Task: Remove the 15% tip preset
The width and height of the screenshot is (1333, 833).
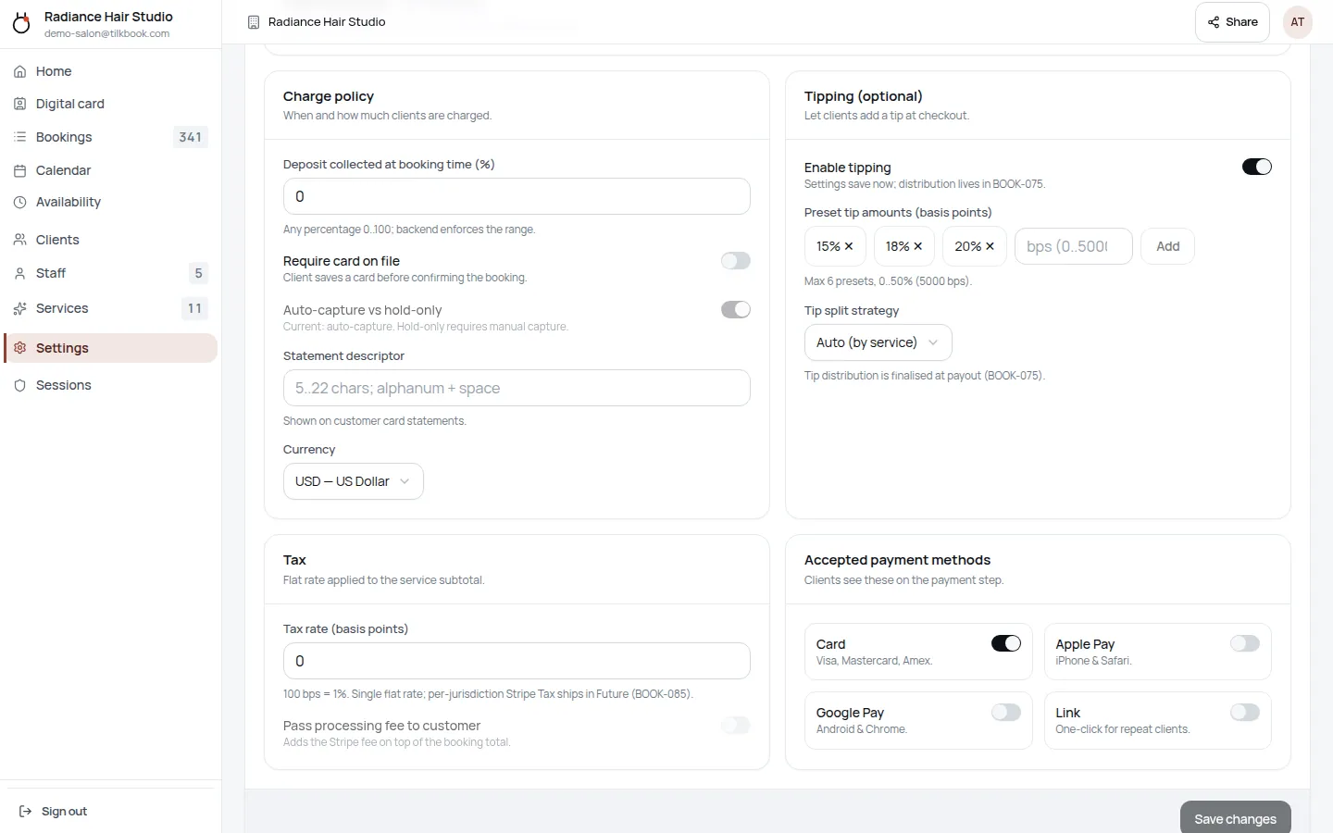Action: pyautogui.click(x=849, y=246)
